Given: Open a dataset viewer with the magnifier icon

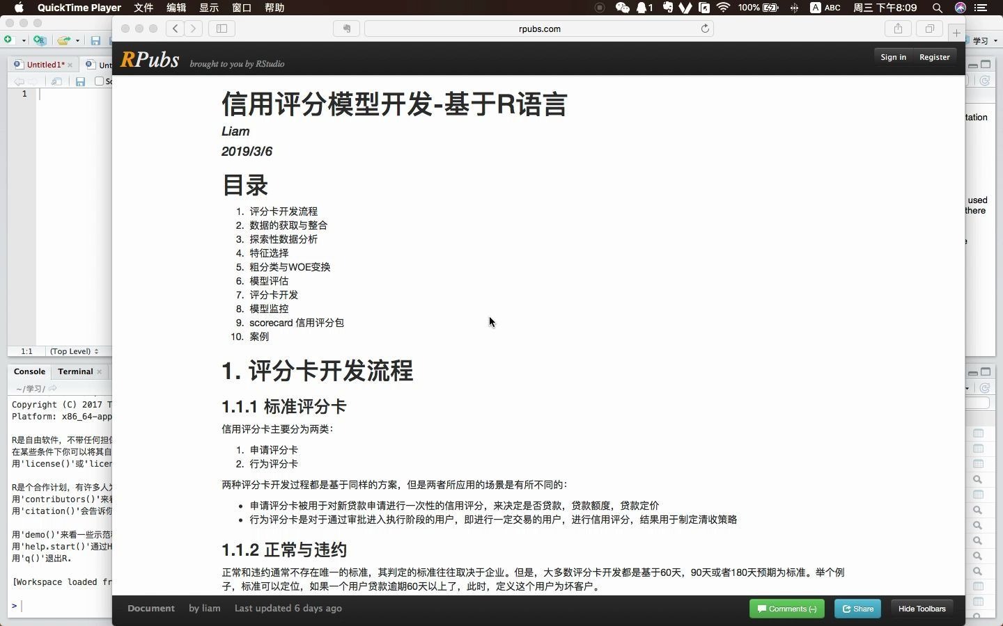Looking at the screenshot, I should [977, 479].
